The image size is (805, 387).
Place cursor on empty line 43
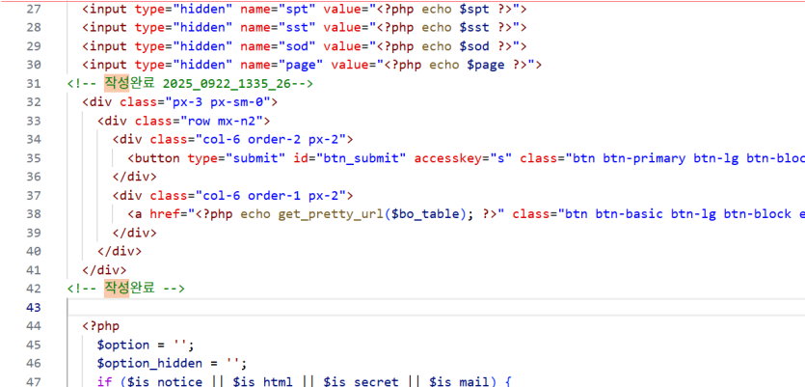[x=436, y=307]
